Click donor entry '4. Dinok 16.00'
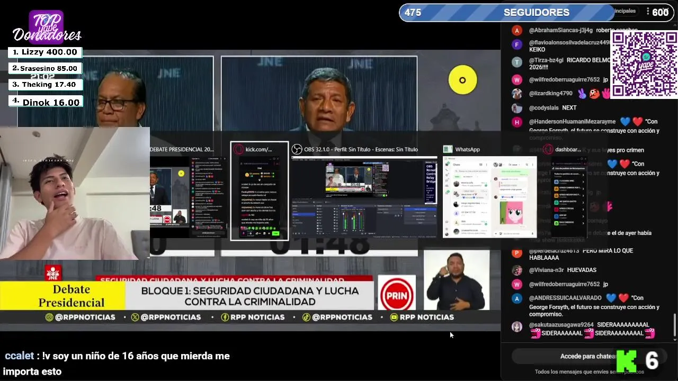 [45, 102]
